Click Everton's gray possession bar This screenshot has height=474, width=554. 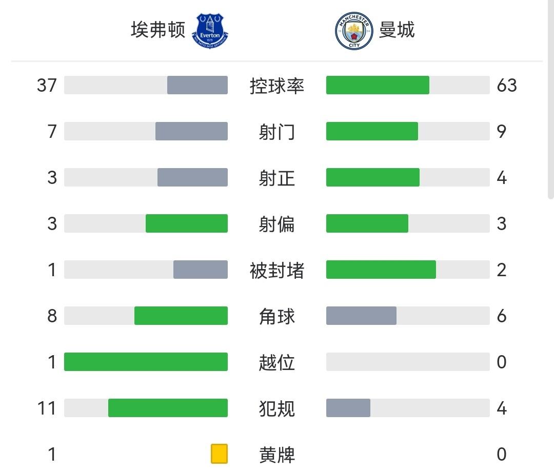pos(197,85)
